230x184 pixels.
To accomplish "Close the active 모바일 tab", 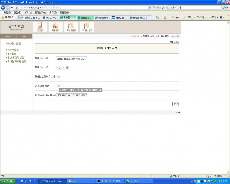I will tap(74, 18).
